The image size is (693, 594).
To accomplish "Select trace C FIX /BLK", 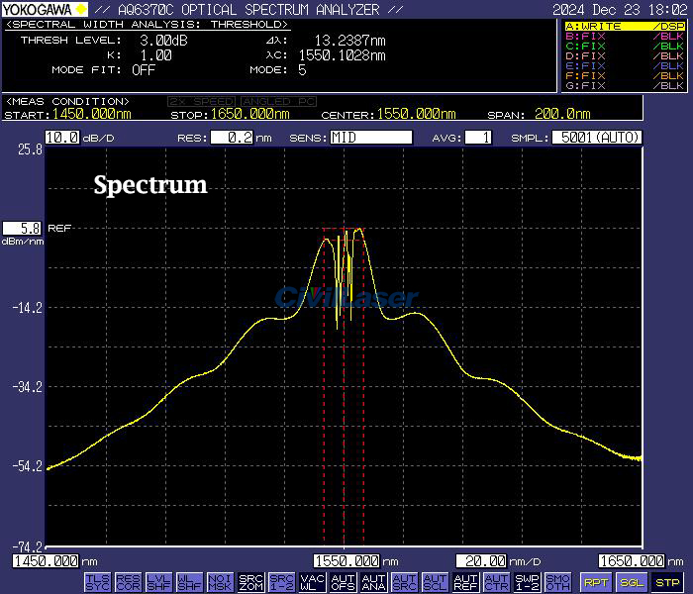I will pos(625,46).
